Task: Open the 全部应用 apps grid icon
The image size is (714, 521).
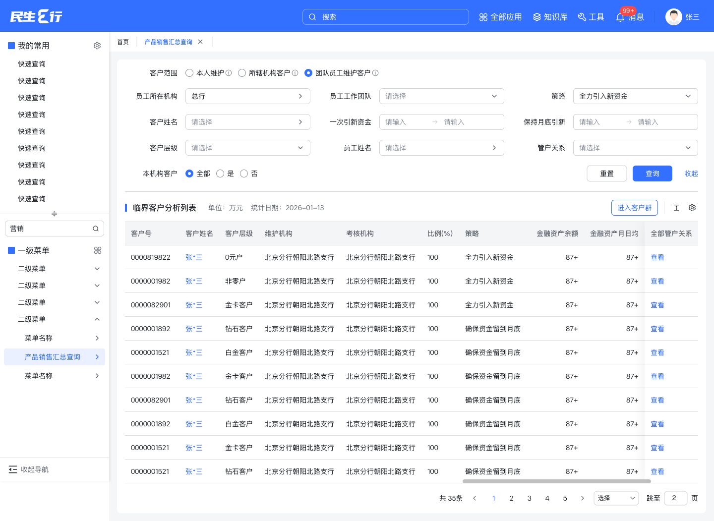Action: click(x=483, y=17)
